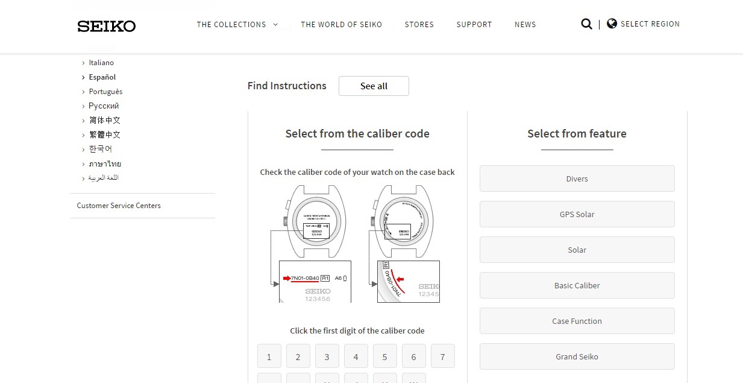This screenshot has height=383, width=743.
Task: Select the Case Function feature button
Action: coord(577,321)
